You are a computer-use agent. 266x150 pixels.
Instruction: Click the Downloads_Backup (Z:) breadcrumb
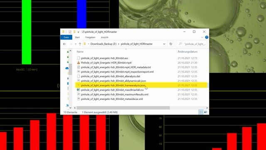[x=103, y=44]
